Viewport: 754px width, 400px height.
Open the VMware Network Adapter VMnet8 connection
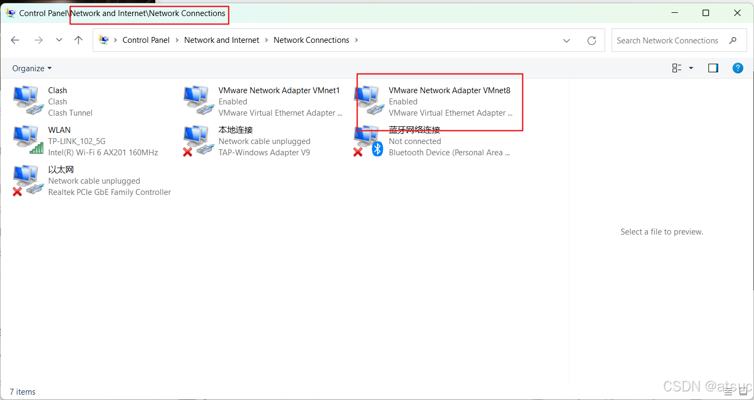pyautogui.click(x=449, y=90)
